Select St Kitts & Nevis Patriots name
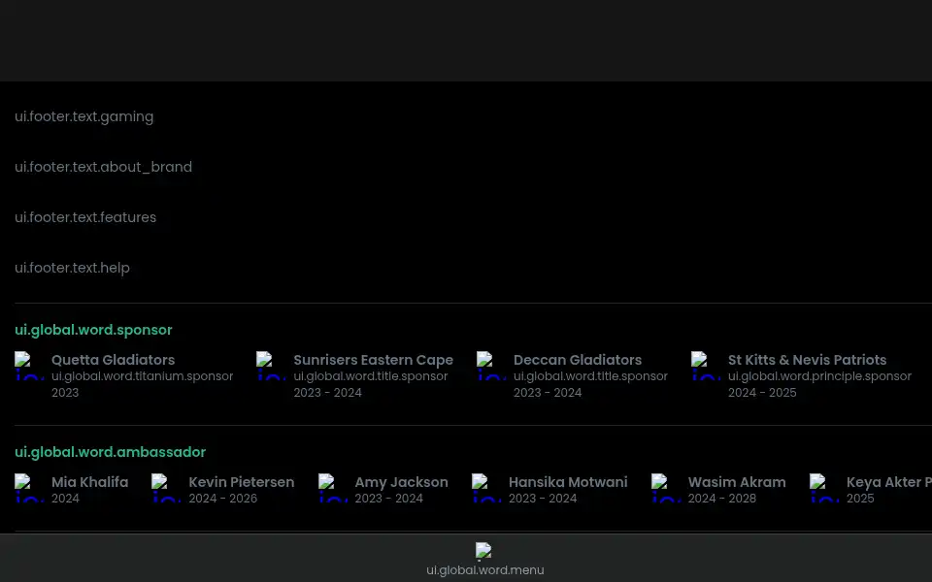This screenshot has width=932, height=582. coord(807,360)
